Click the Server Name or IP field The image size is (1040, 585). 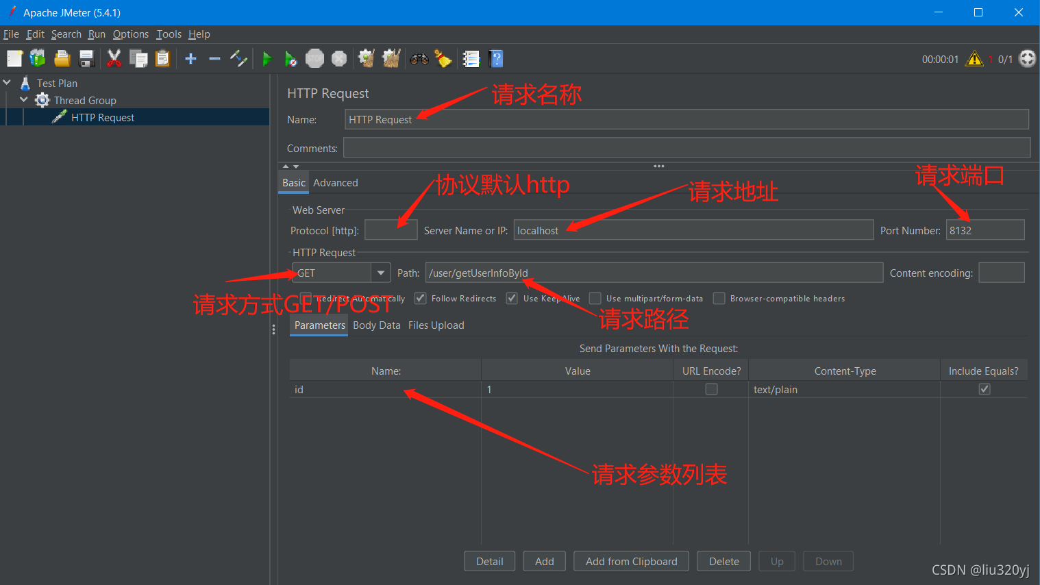click(x=694, y=230)
